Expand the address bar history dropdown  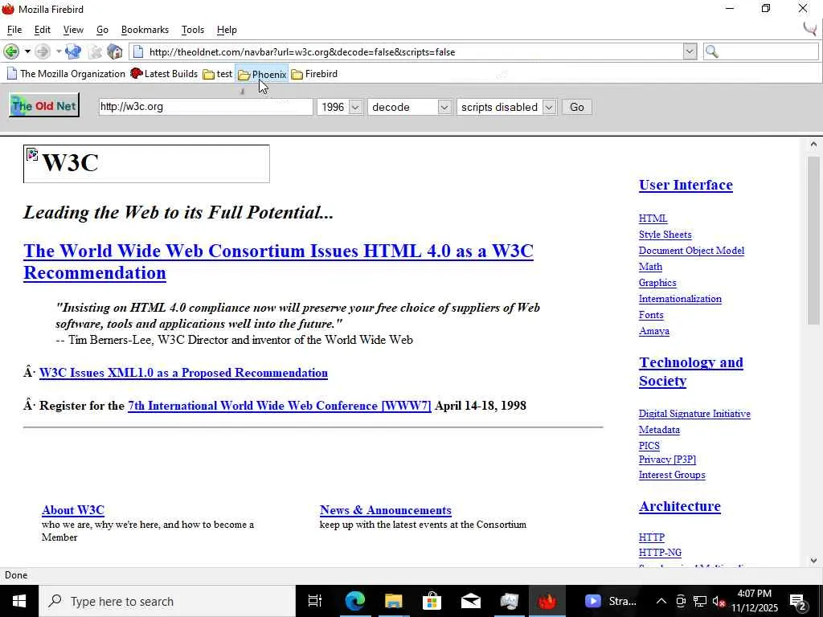point(690,51)
